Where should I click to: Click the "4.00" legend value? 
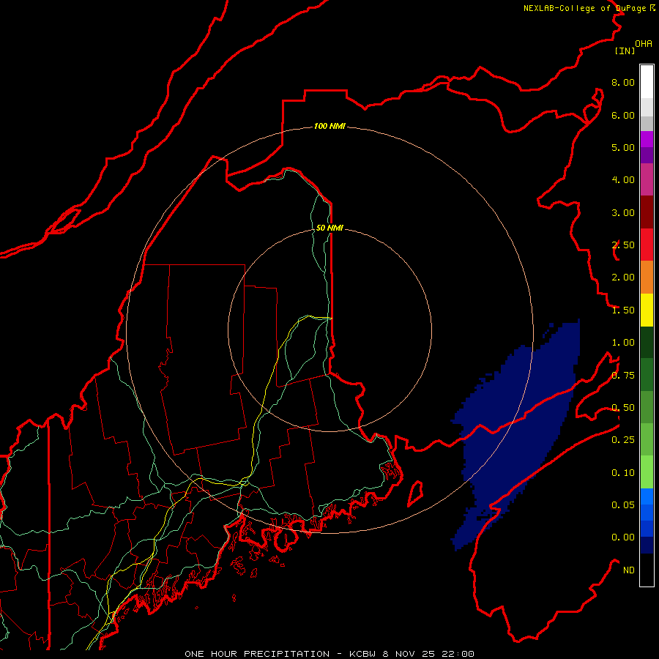point(623,180)
